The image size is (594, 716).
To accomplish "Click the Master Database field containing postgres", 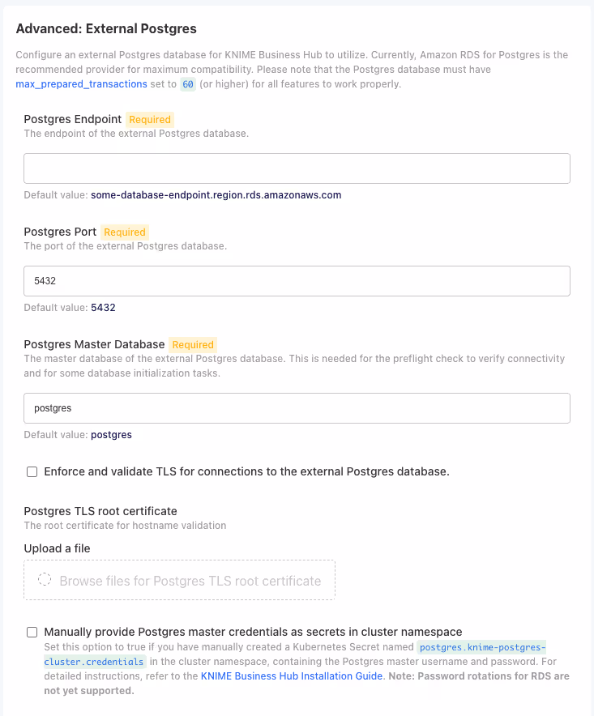I will coord(297,408).
